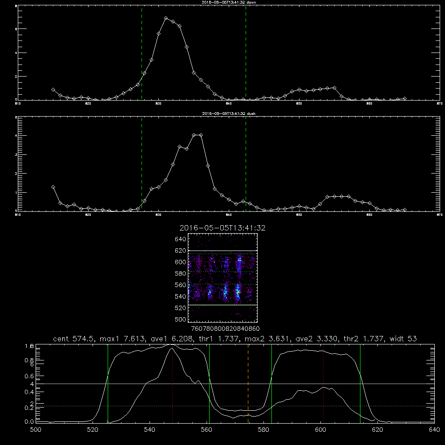Click x-axis label '620' under the bottom plot
The width and height of the screenshot is (445, 445).
377,430
